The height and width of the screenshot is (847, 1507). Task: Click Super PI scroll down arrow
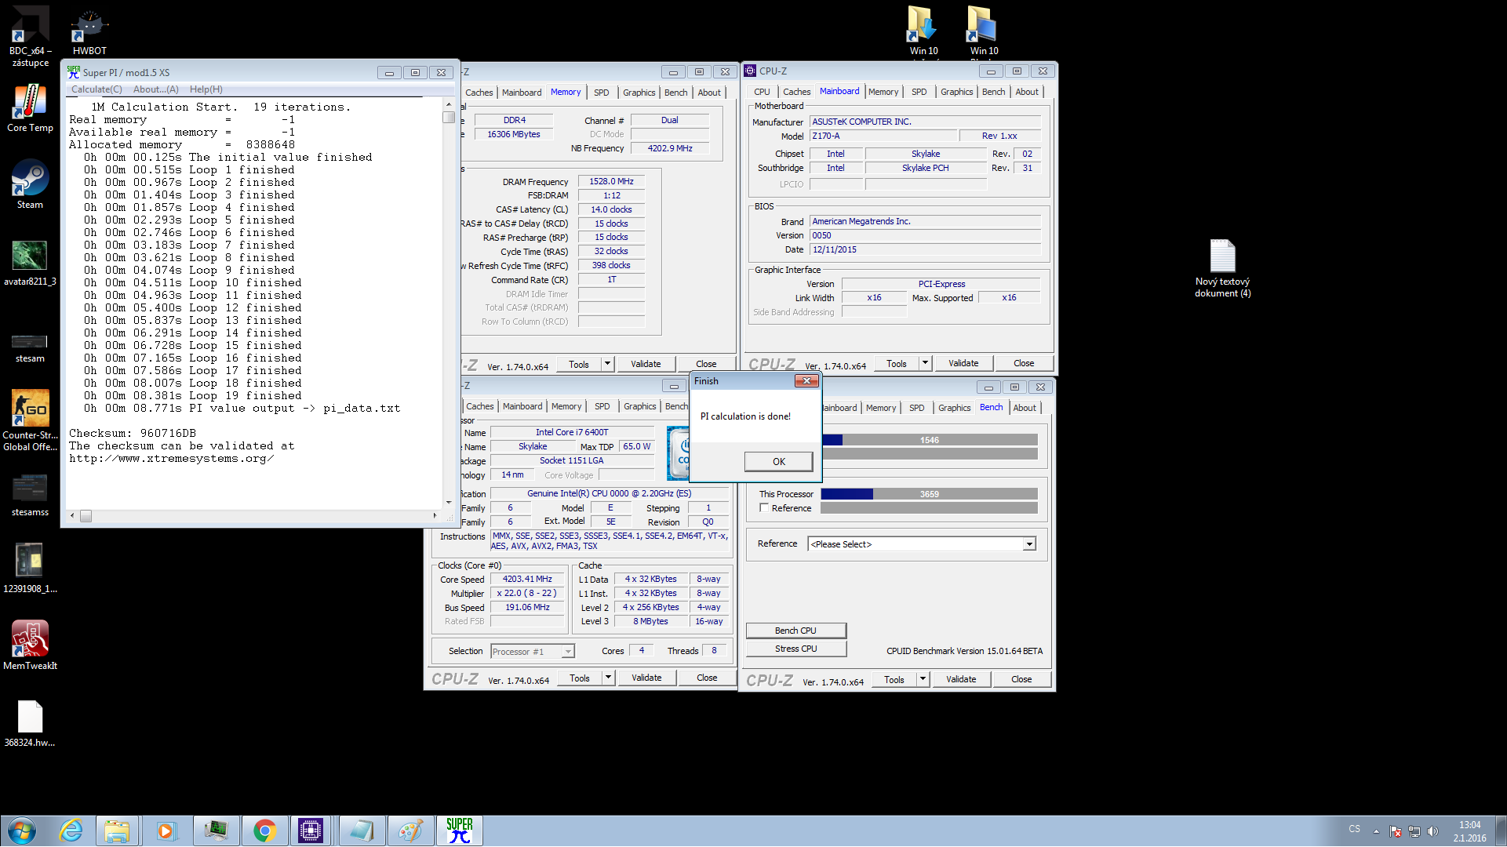pos(448,502)
